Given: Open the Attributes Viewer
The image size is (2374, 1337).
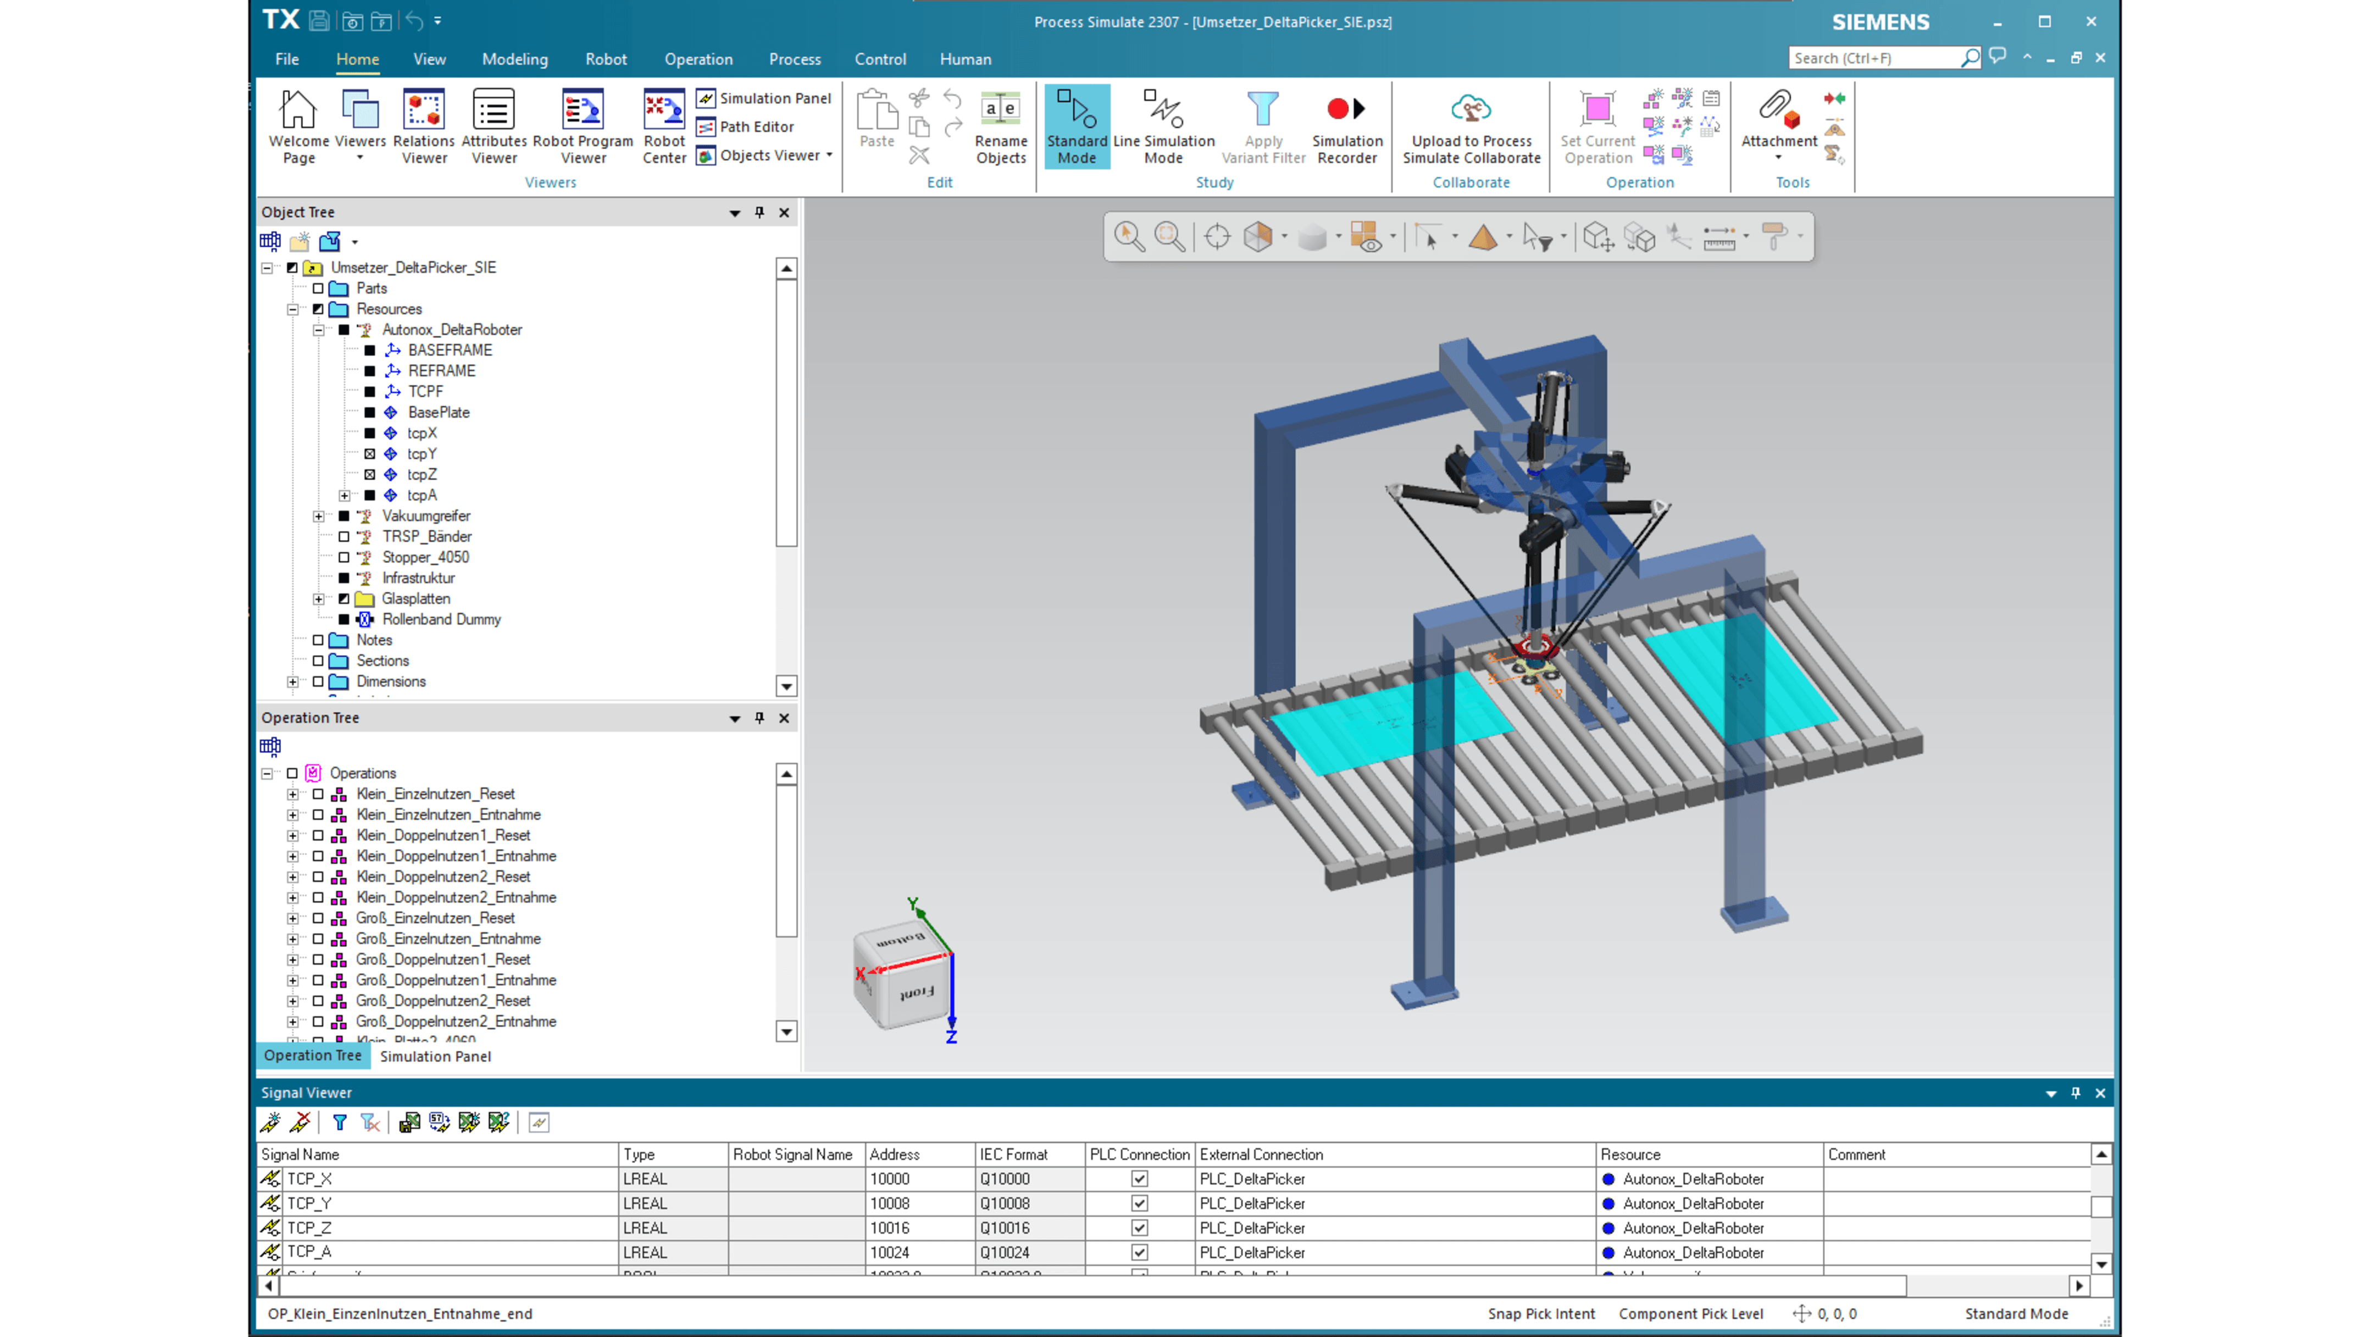Looking at the screenshot, I should pyautogui.click(x=494, y=126).
